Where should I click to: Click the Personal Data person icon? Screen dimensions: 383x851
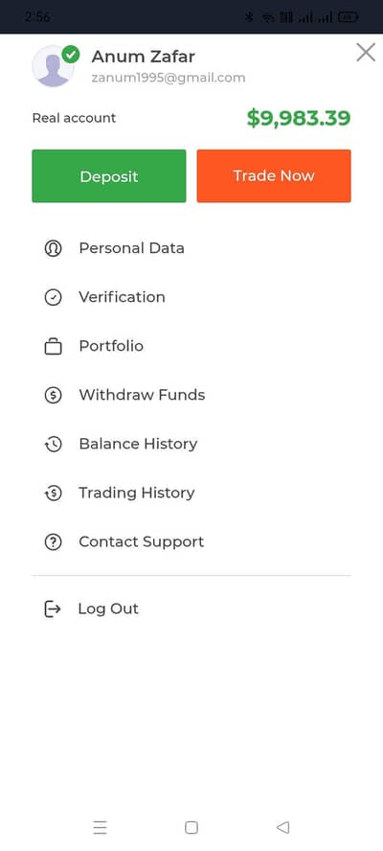coord(54,248)
